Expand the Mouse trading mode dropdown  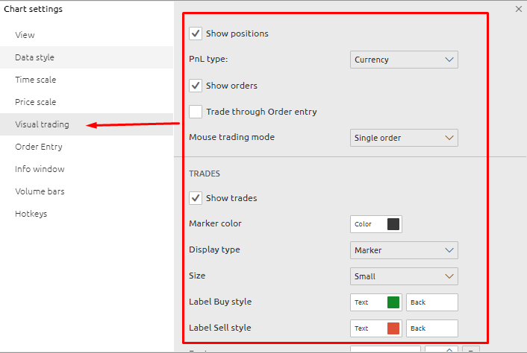[404, 138]
